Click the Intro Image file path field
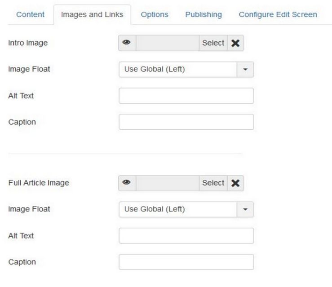This screenshot has width=332, height=287. click(x=168, y=43)
